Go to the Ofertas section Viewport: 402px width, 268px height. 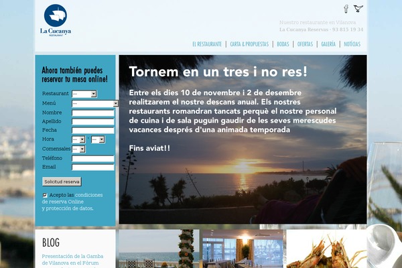click(x=305, y=44)
